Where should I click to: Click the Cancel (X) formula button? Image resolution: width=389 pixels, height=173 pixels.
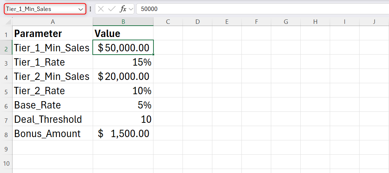tap(101, 9)
